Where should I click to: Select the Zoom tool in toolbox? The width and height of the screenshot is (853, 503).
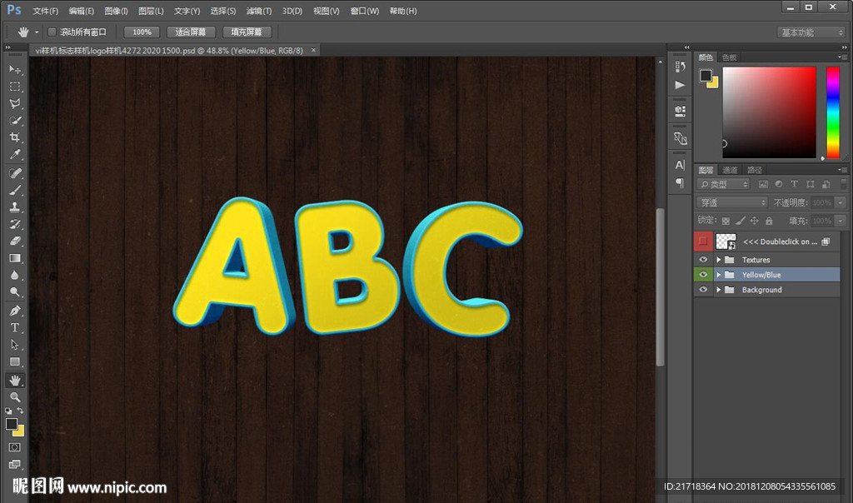point(15,397)
